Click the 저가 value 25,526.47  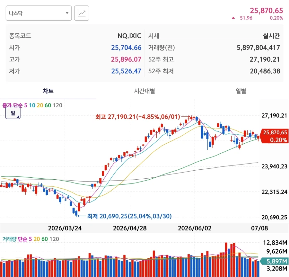pos(126,71)
